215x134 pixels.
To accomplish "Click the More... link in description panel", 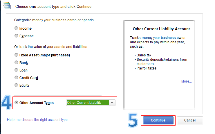I will 186,81.
